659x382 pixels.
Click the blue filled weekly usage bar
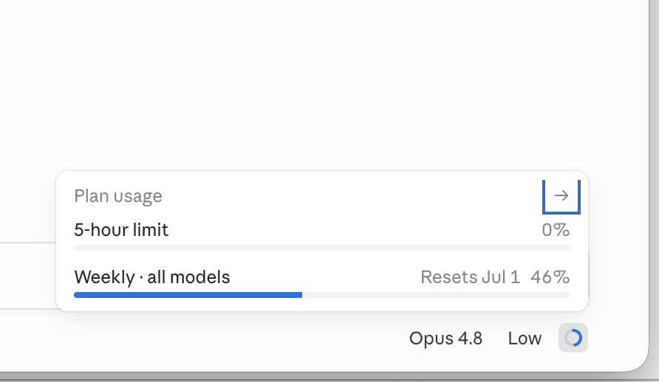pos(188,295)
